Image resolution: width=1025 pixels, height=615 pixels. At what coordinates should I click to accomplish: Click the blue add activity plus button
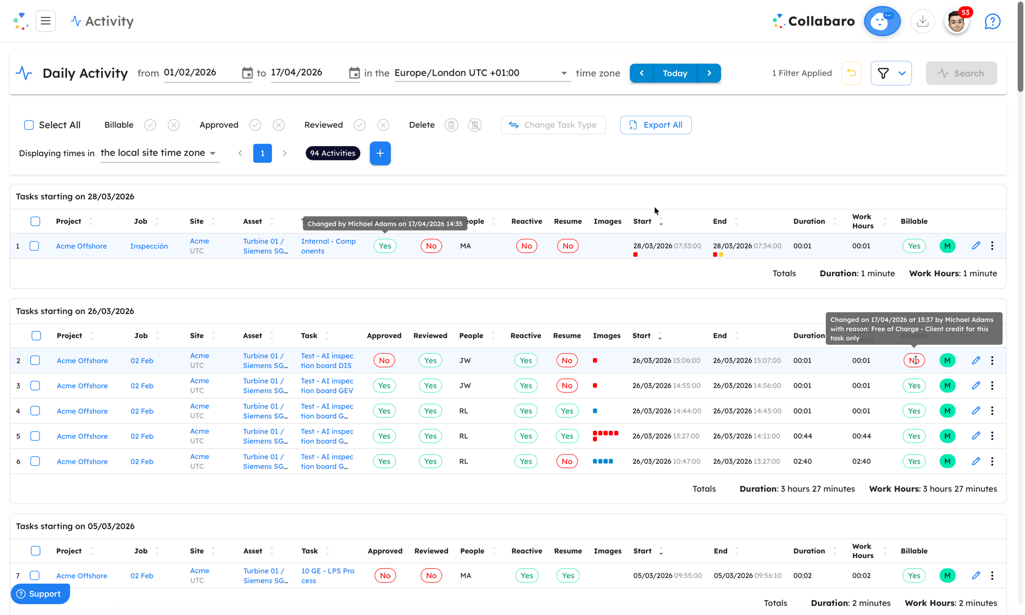380,153
